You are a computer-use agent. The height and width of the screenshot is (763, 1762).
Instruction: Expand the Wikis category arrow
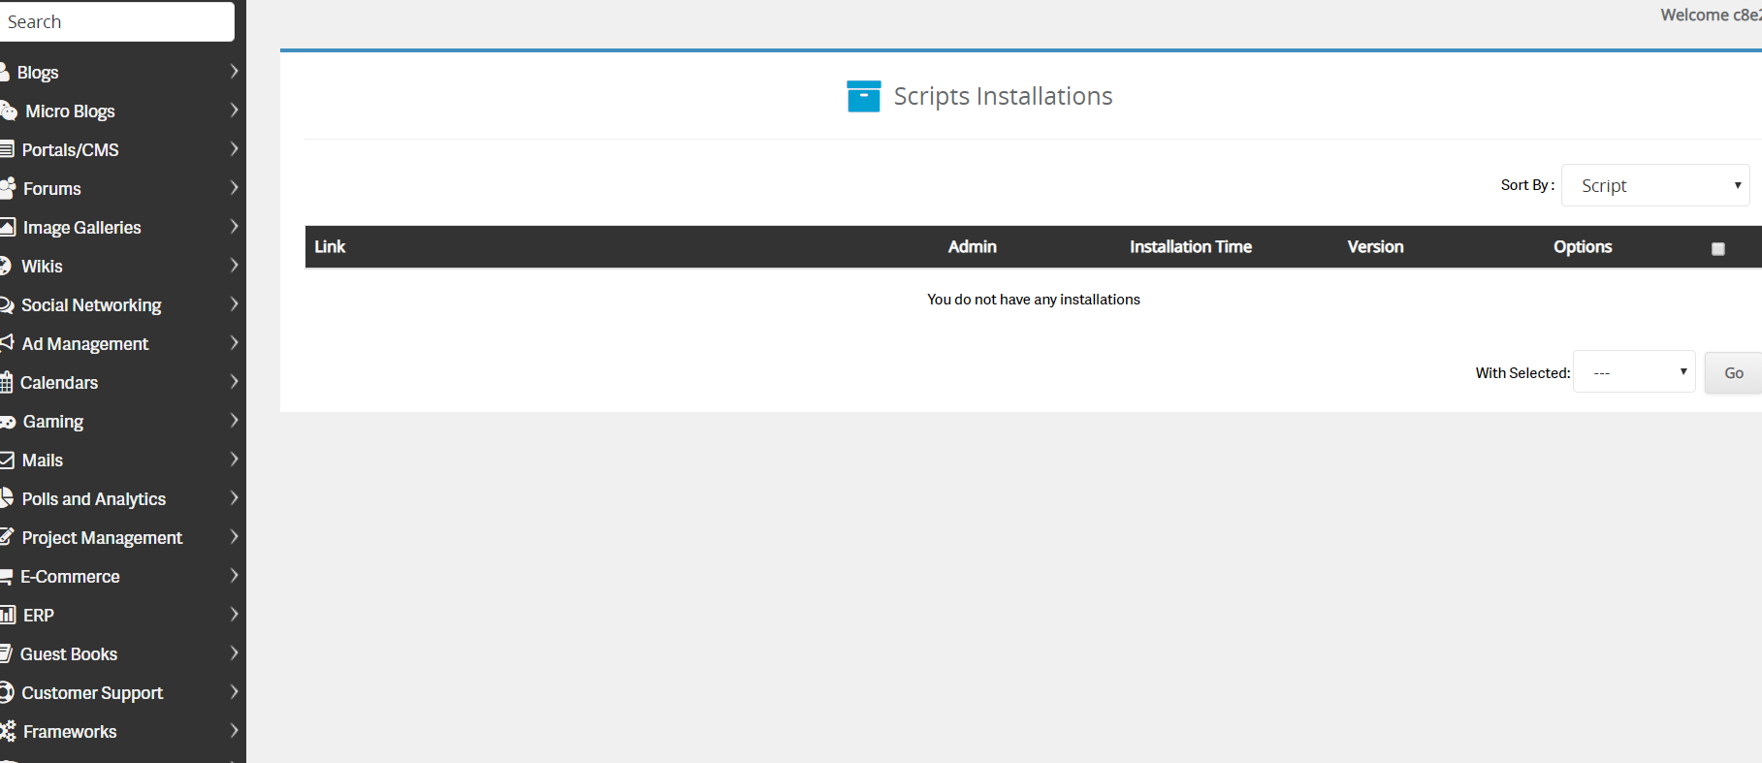[x=234, y=266]
